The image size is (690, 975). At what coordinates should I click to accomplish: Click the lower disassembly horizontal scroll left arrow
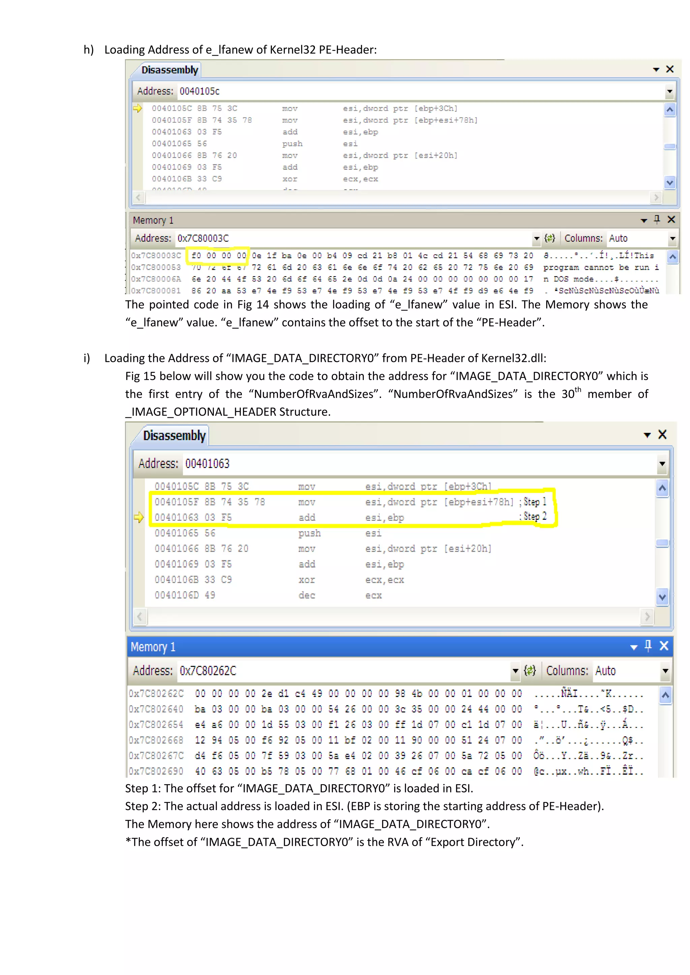(x=140, y=616)
